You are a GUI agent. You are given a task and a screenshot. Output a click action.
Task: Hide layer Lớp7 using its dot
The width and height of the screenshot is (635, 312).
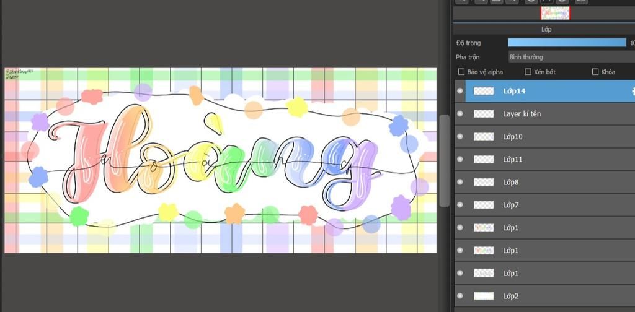pyautogui.click(x=460, y=205)
